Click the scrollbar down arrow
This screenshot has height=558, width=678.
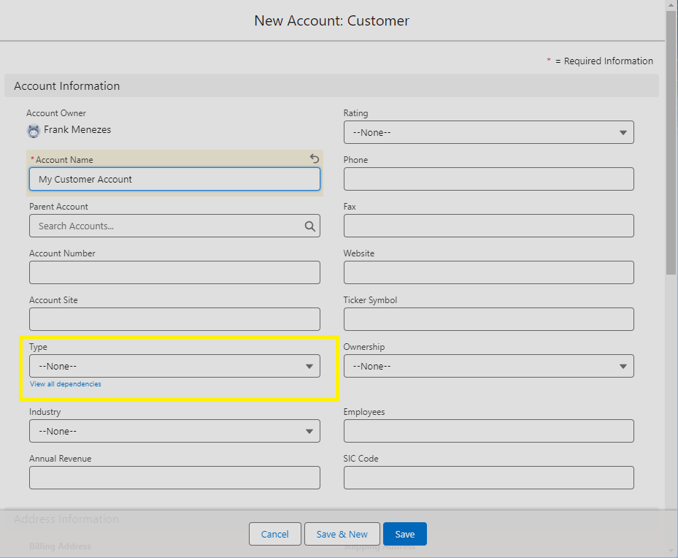pos(671,551)
